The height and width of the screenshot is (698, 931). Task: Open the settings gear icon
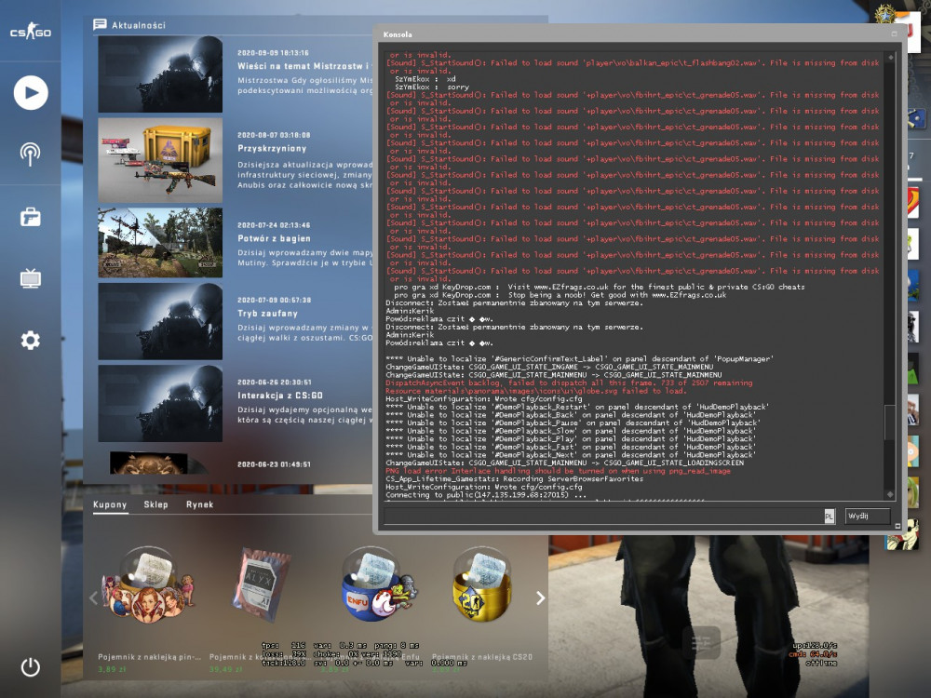[x=31, y=340]
